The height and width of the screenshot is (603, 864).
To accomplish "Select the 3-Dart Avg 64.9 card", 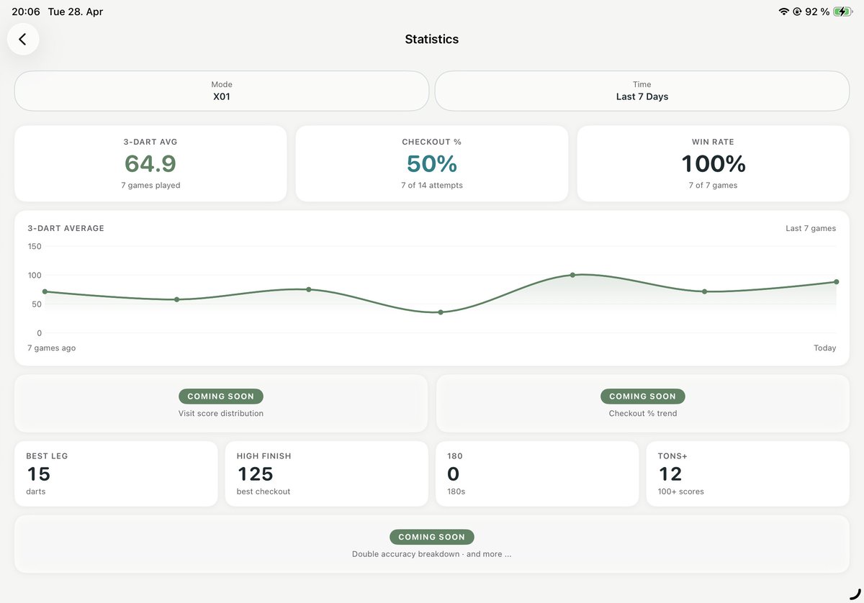I will point(150,163).
